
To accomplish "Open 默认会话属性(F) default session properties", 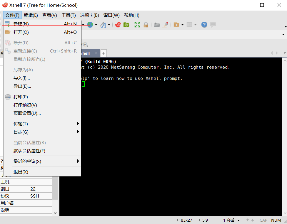I will 42,151.
